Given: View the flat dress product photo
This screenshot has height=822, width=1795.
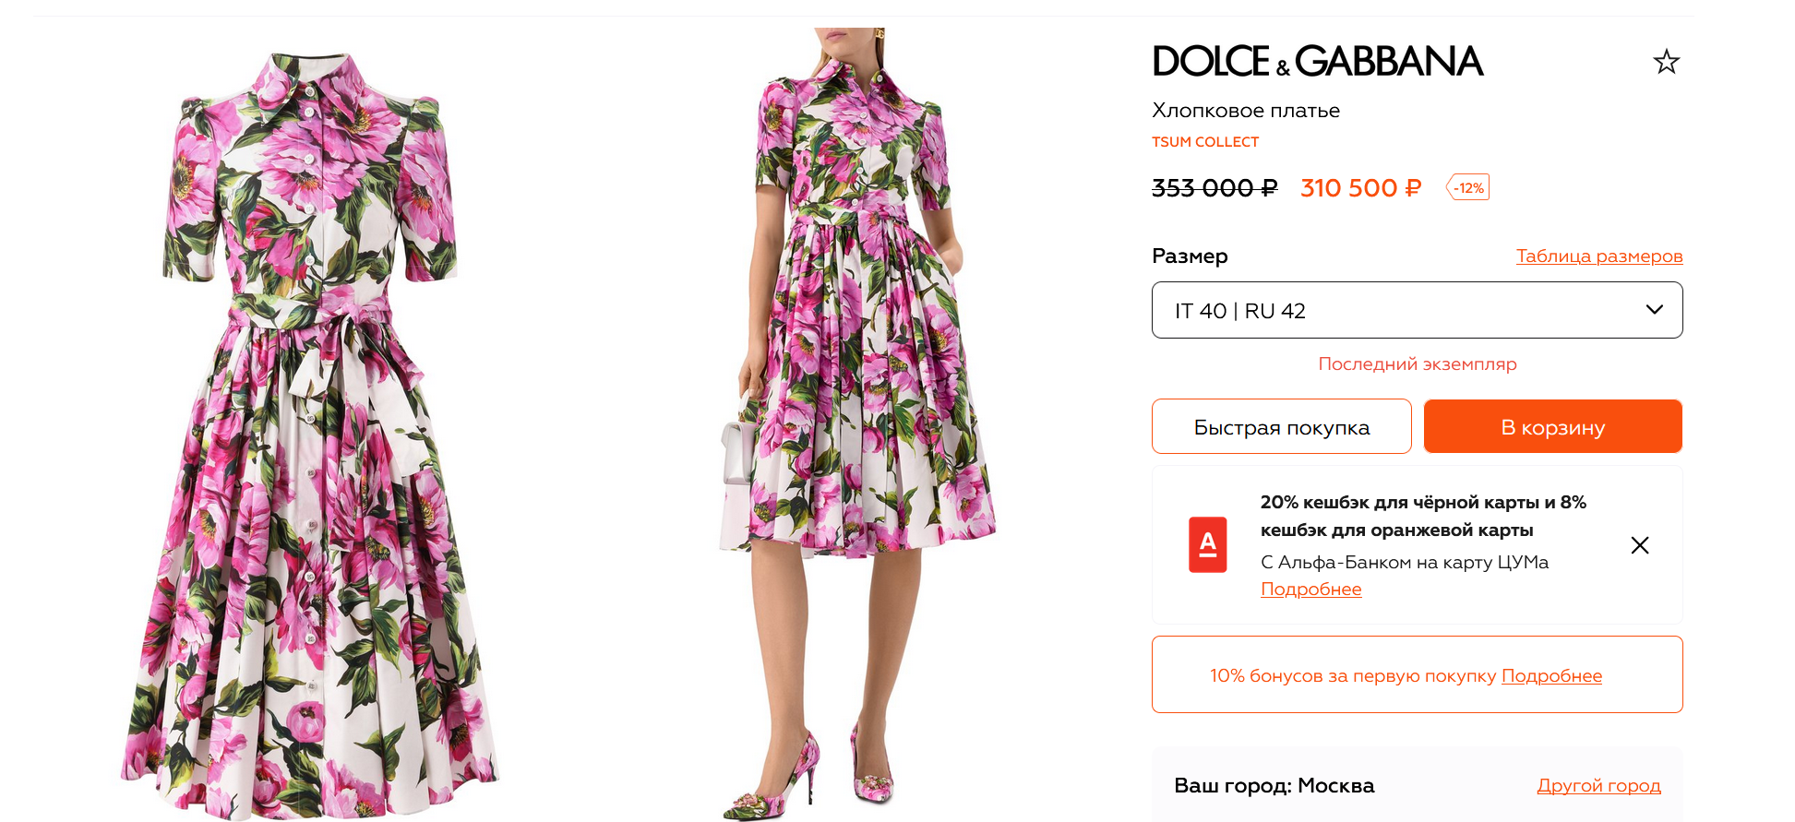Looking at the screenshot, I should 310,434.
